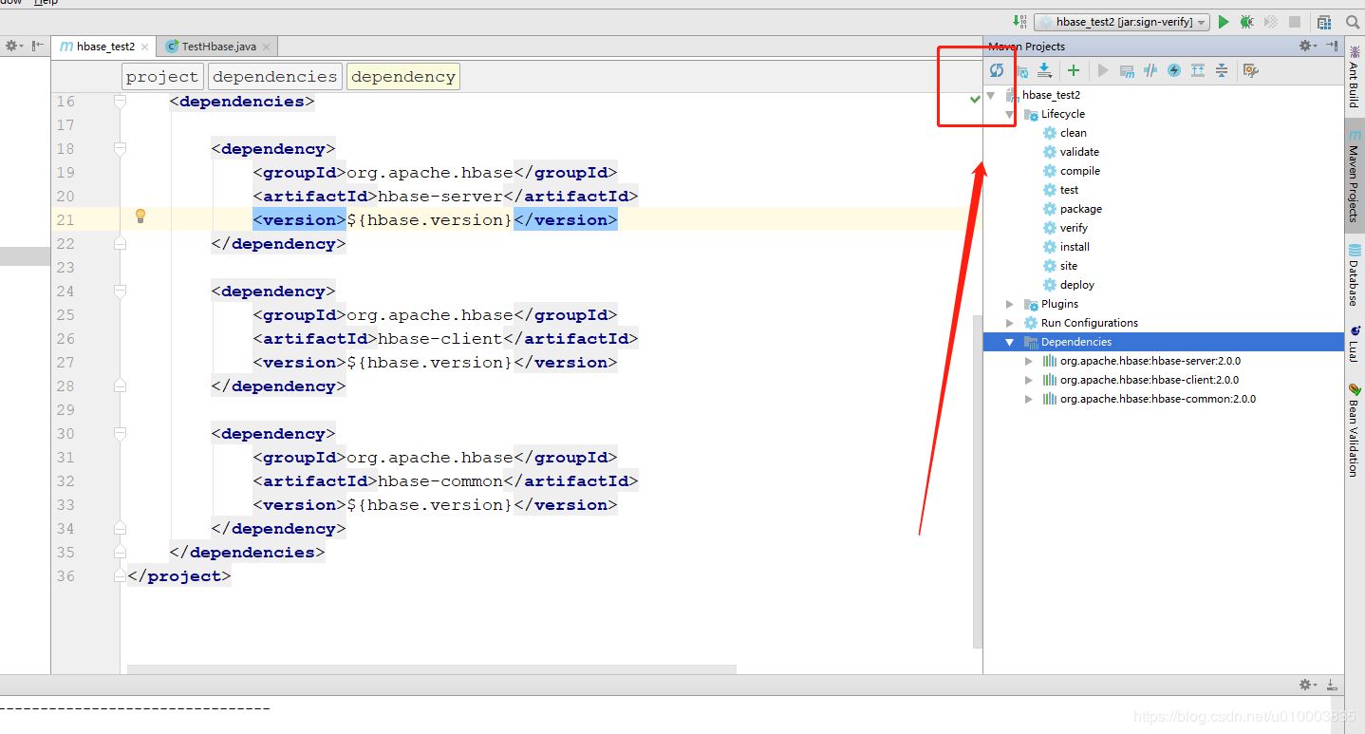Image resolution: width=1365 pixels, height=734 pixels.
Task: Click the green inspection checkmark indicator
Action: pos(975,99)
